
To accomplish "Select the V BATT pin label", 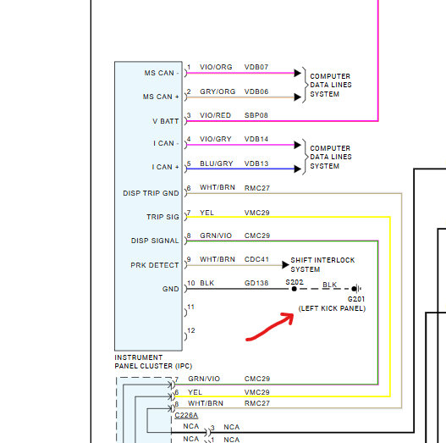I will tap(166, 121).
